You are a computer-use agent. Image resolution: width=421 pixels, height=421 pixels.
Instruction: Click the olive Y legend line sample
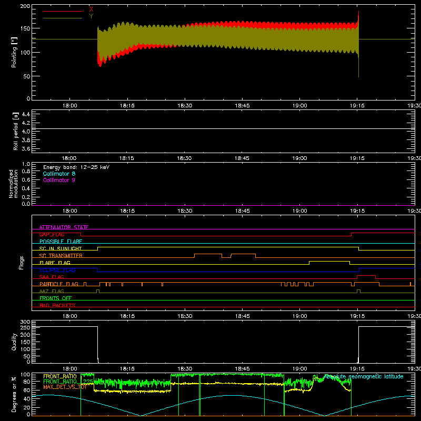[x=63, y=18]
